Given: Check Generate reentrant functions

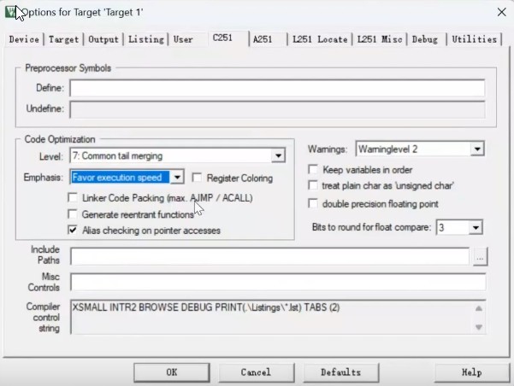Looking at the screenshot, I should click(x=74, y=213).
